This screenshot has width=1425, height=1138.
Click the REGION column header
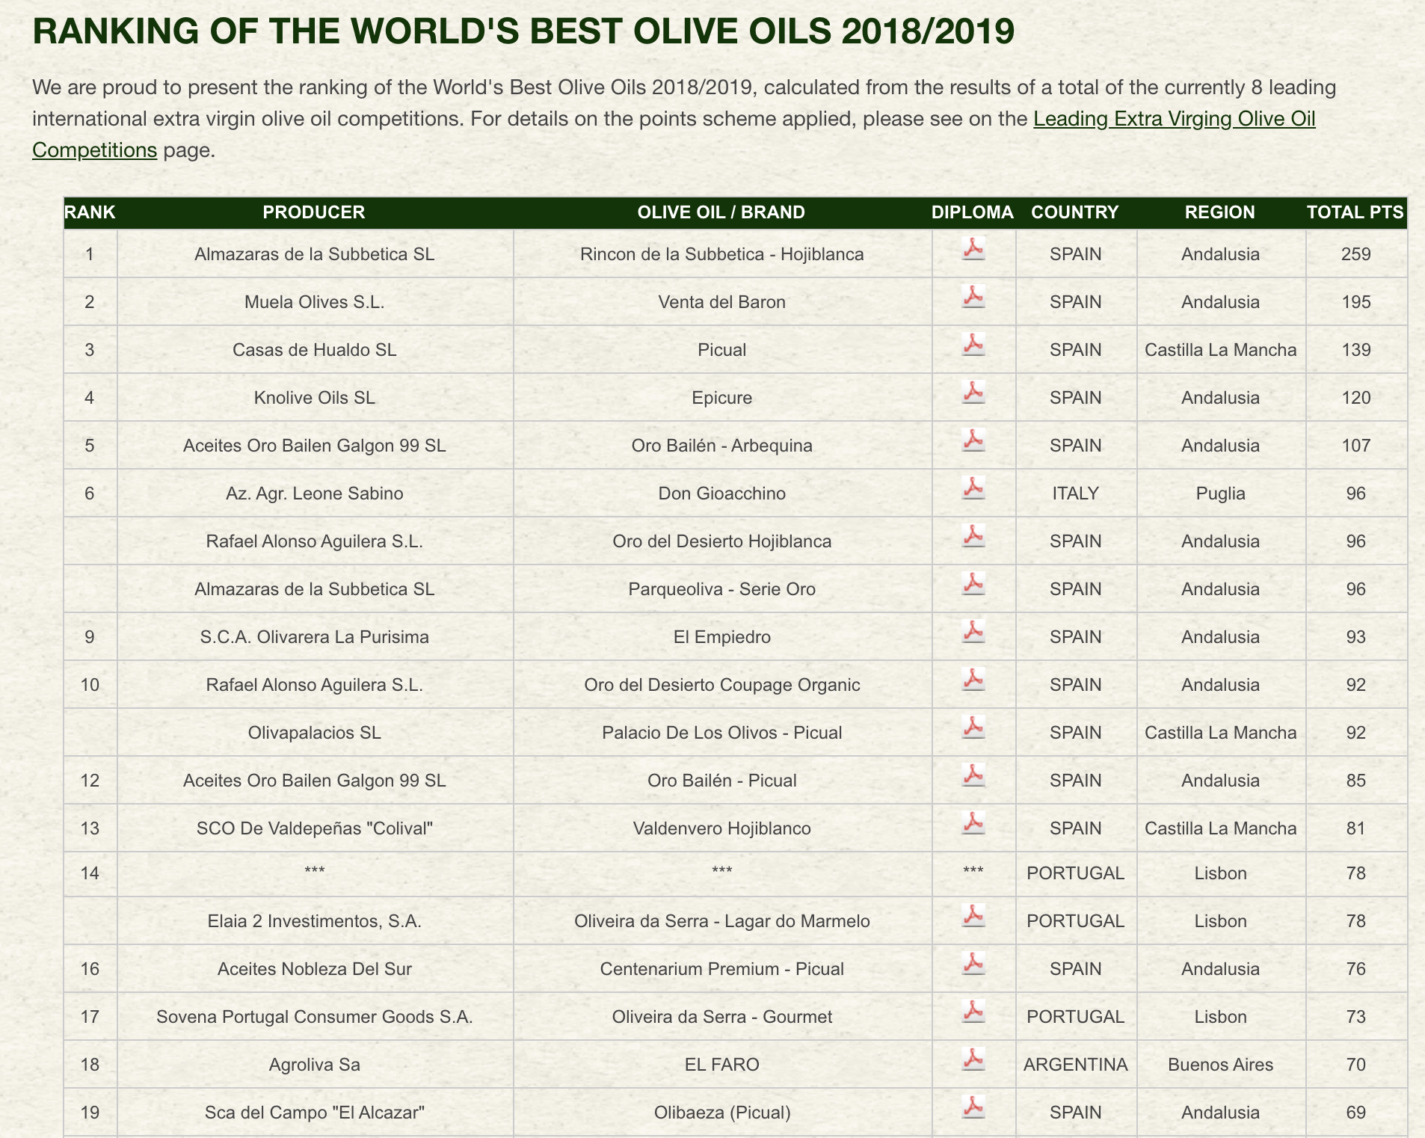(x=1220, y=212)
